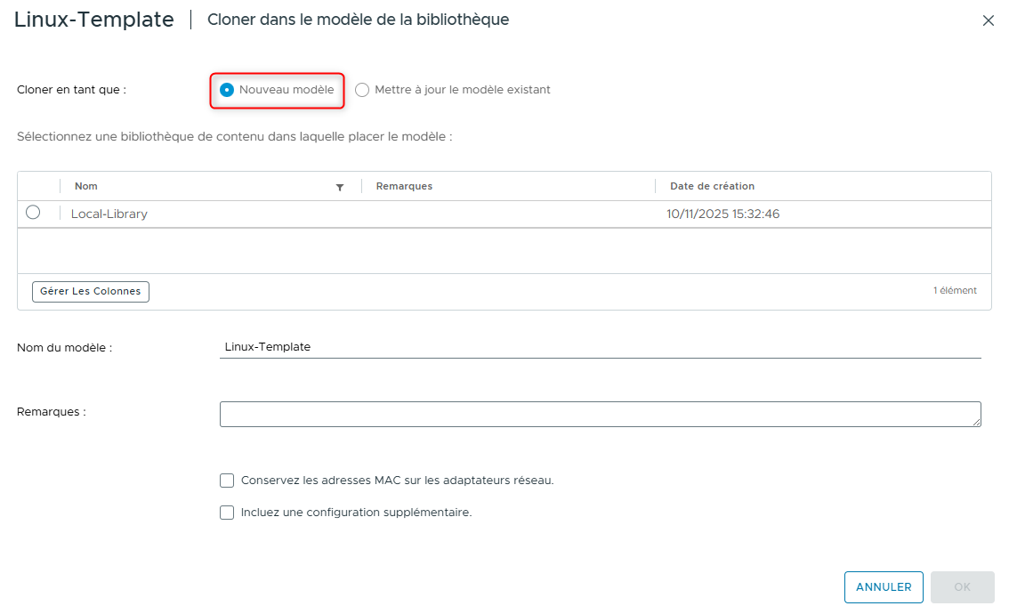Viewport: 1009px width, 614px height.
Task: Choose Mettre à jour le modèle existant
Action: (x=362, y=89)
